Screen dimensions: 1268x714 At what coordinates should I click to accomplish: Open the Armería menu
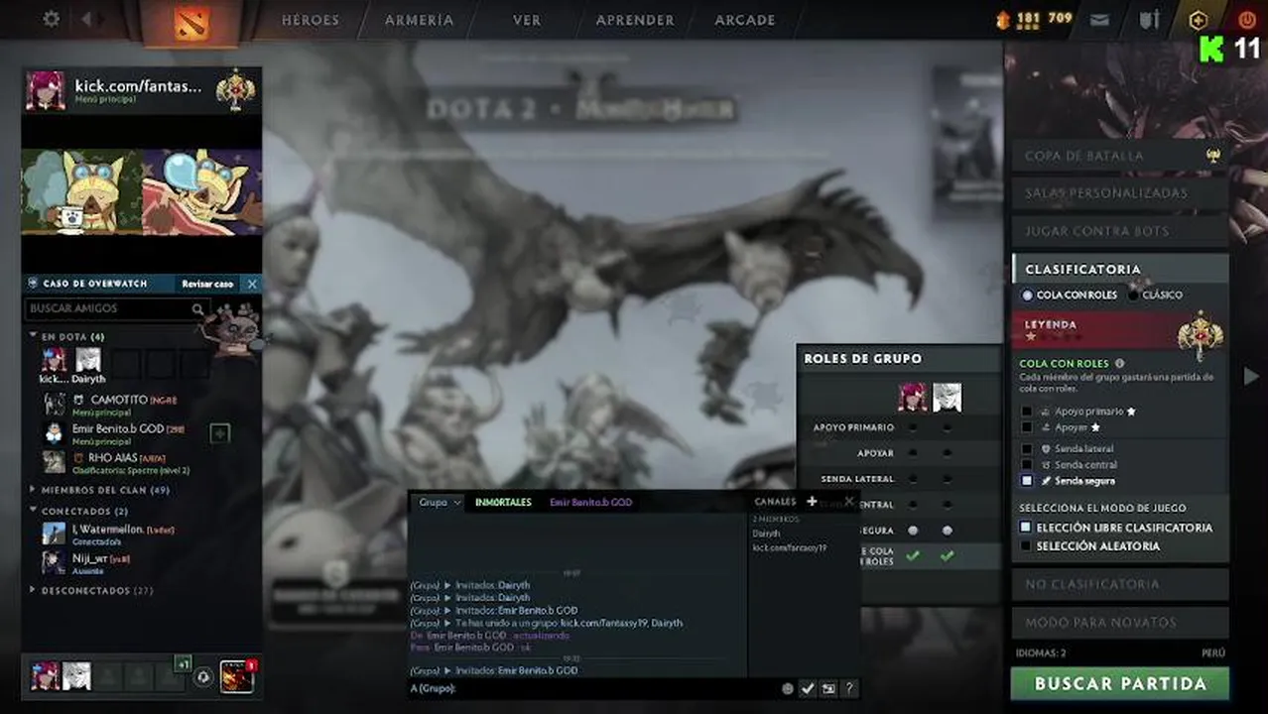pyautogui.click(x=419, y=20)
